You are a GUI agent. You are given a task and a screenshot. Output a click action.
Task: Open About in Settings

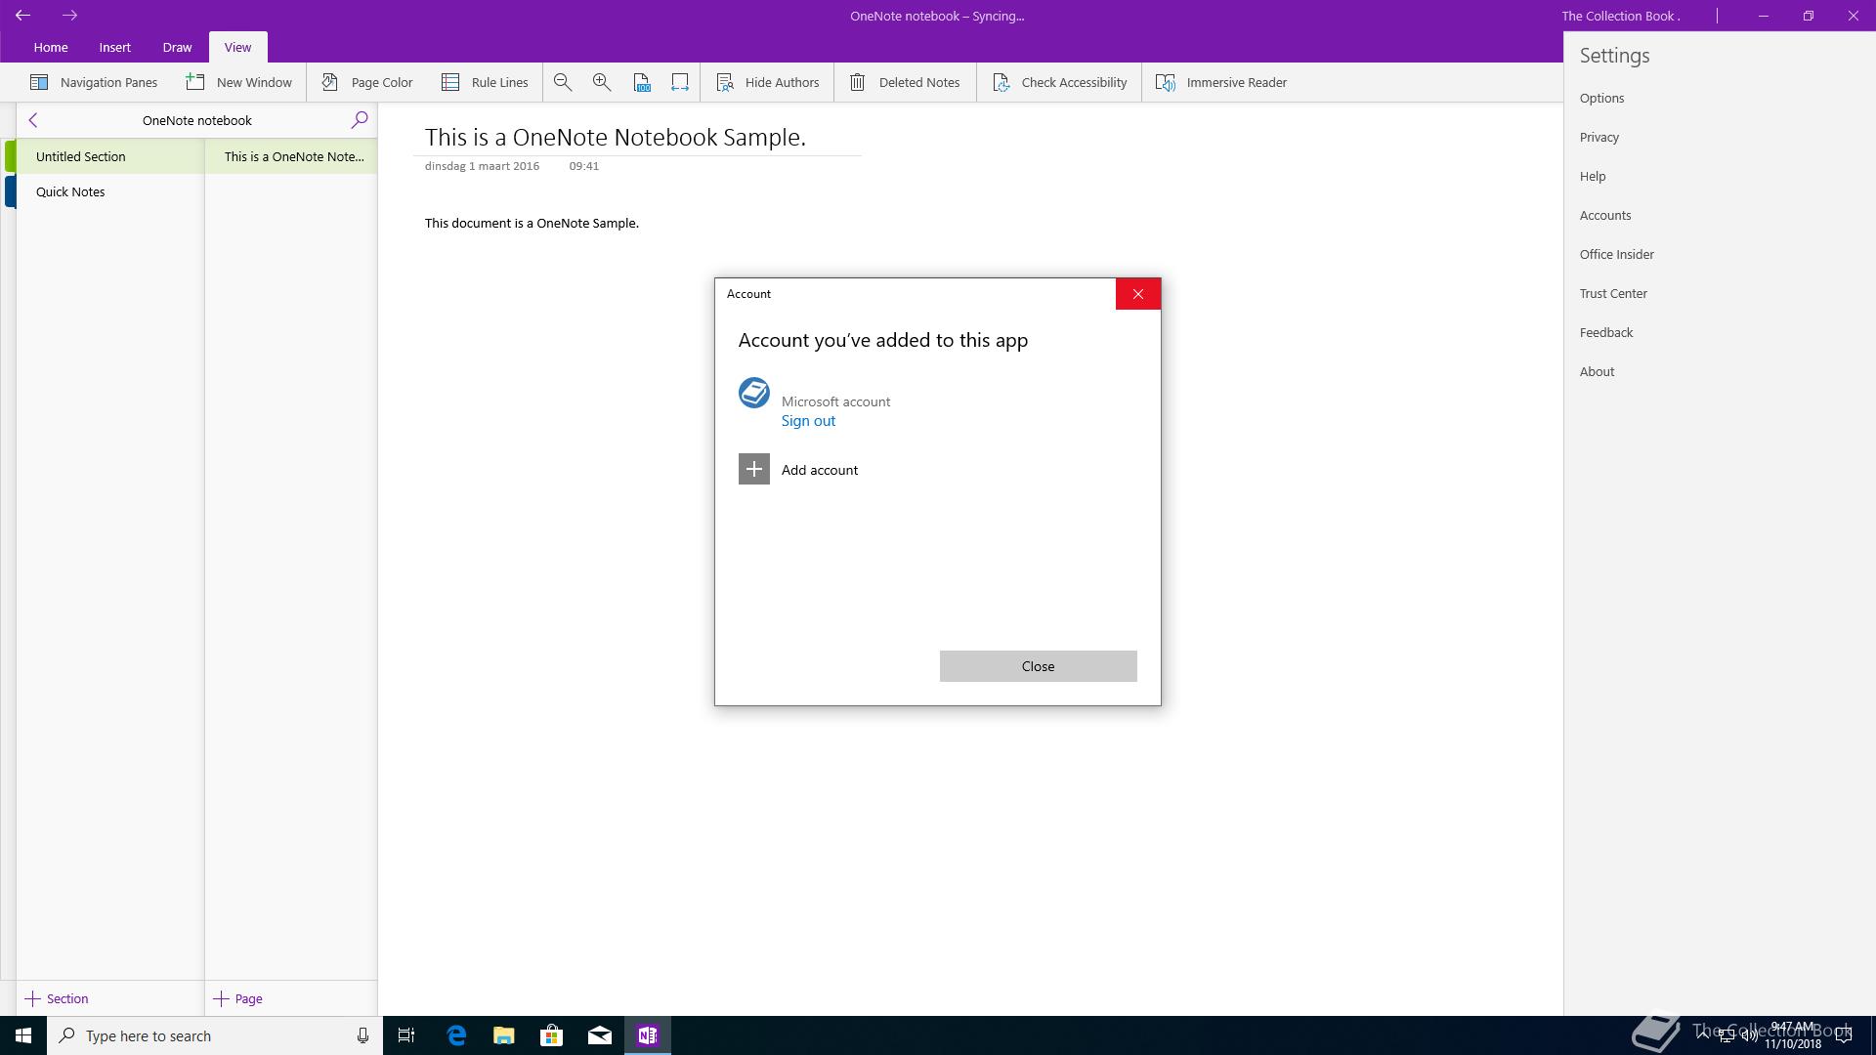(1597, 371)
